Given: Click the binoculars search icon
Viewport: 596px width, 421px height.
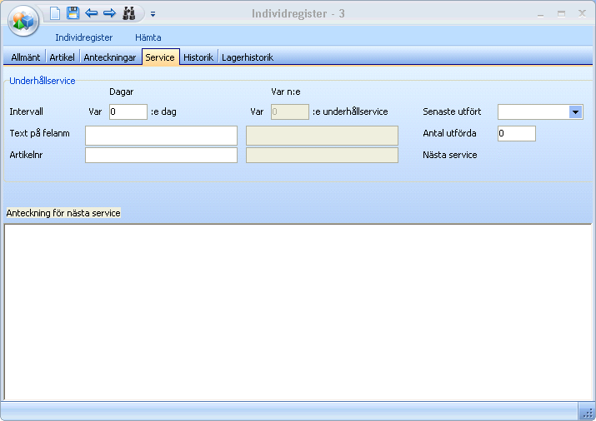Looking at the screenshot, I should click(129, 13).
